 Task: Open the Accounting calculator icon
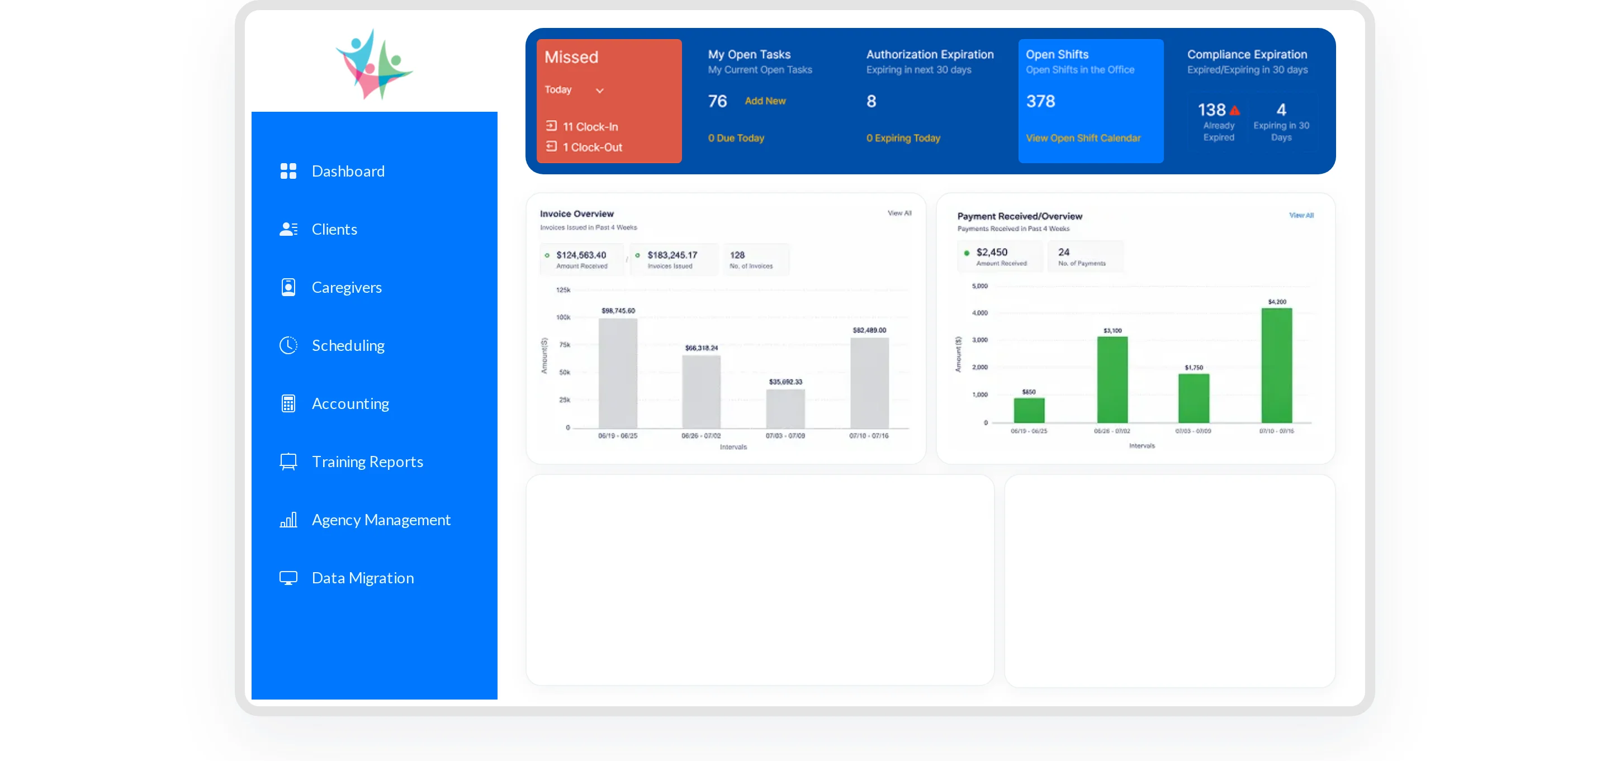click(288, 403)
